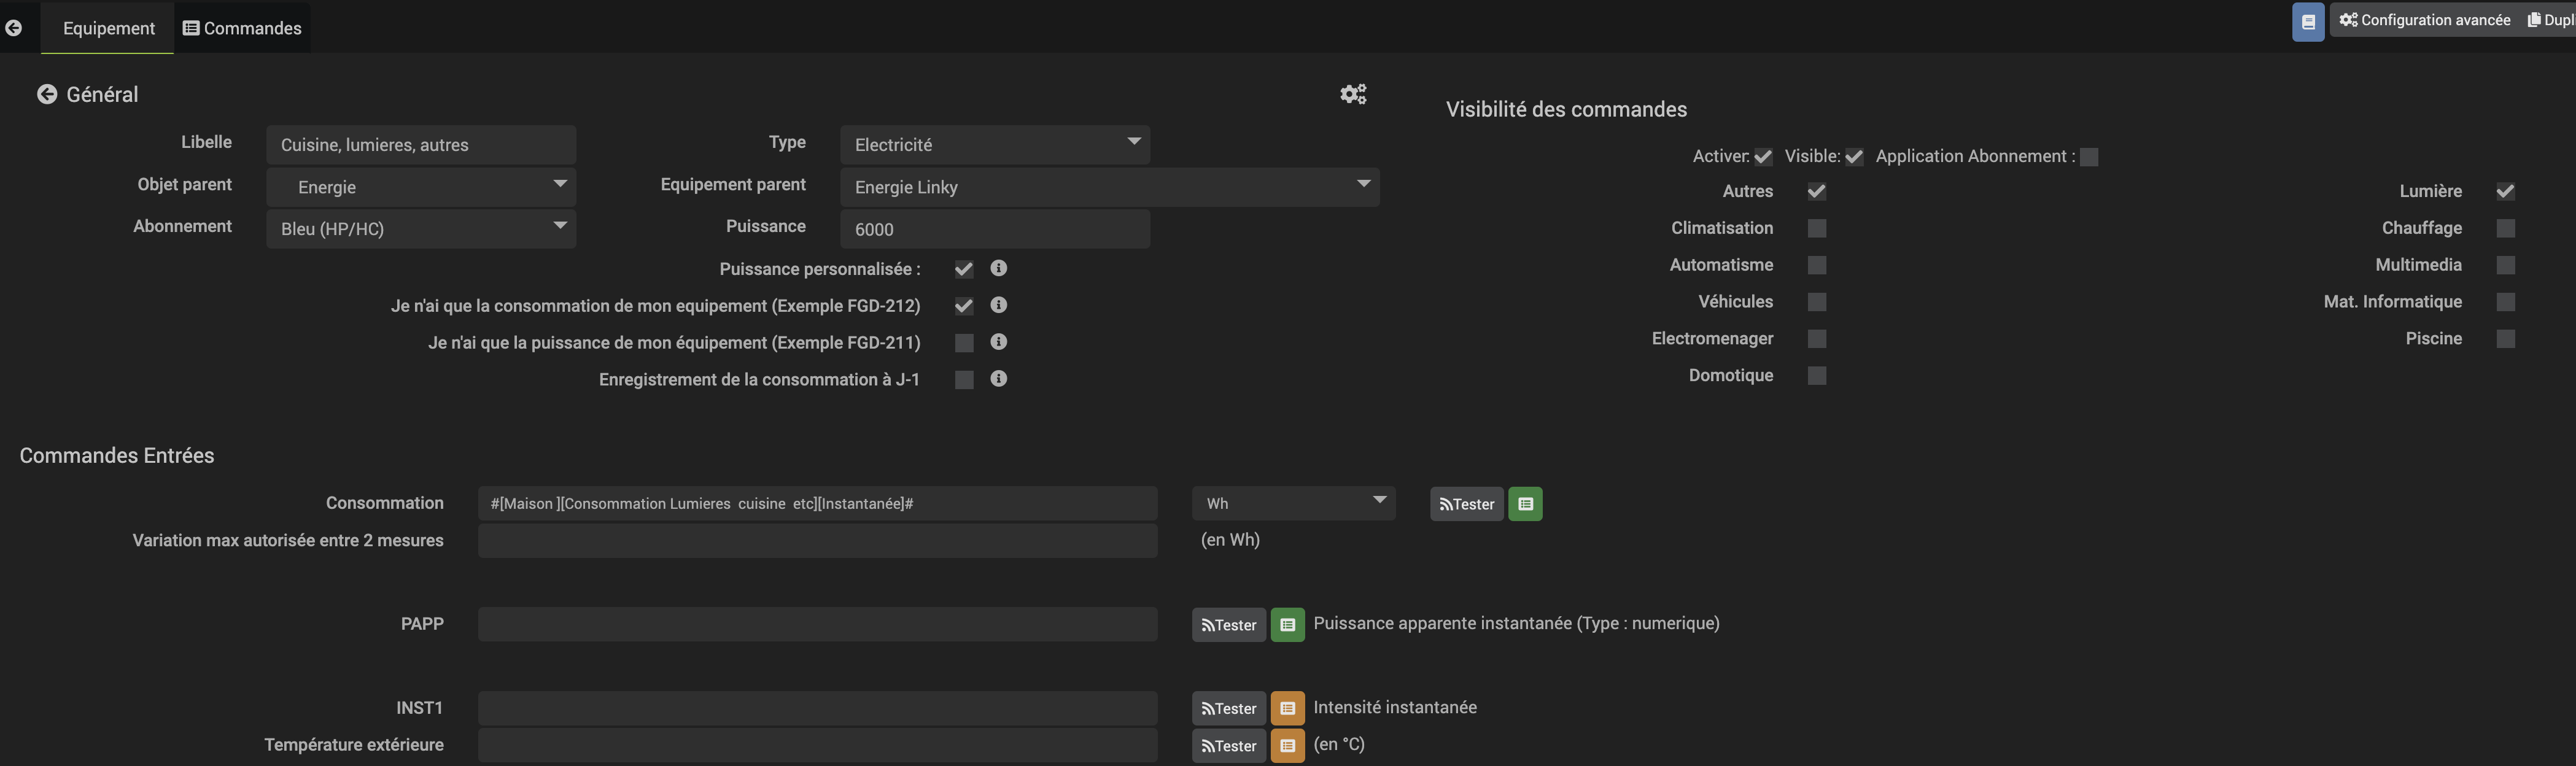Image resolution: width=2576 pixels, height=766 pixels.
Task: Click into the Puissance field showing 6000
Action: click(994, 229)
